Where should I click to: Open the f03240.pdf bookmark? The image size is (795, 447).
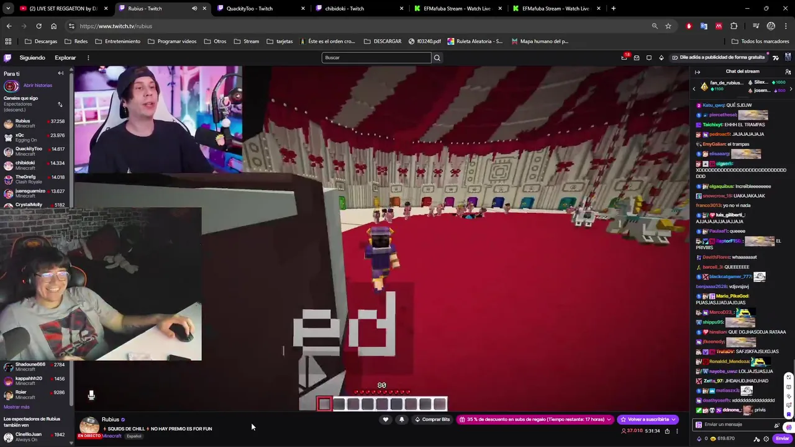click(x=425, y=42)
